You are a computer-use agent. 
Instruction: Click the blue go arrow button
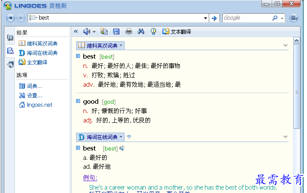click(214, 18)
